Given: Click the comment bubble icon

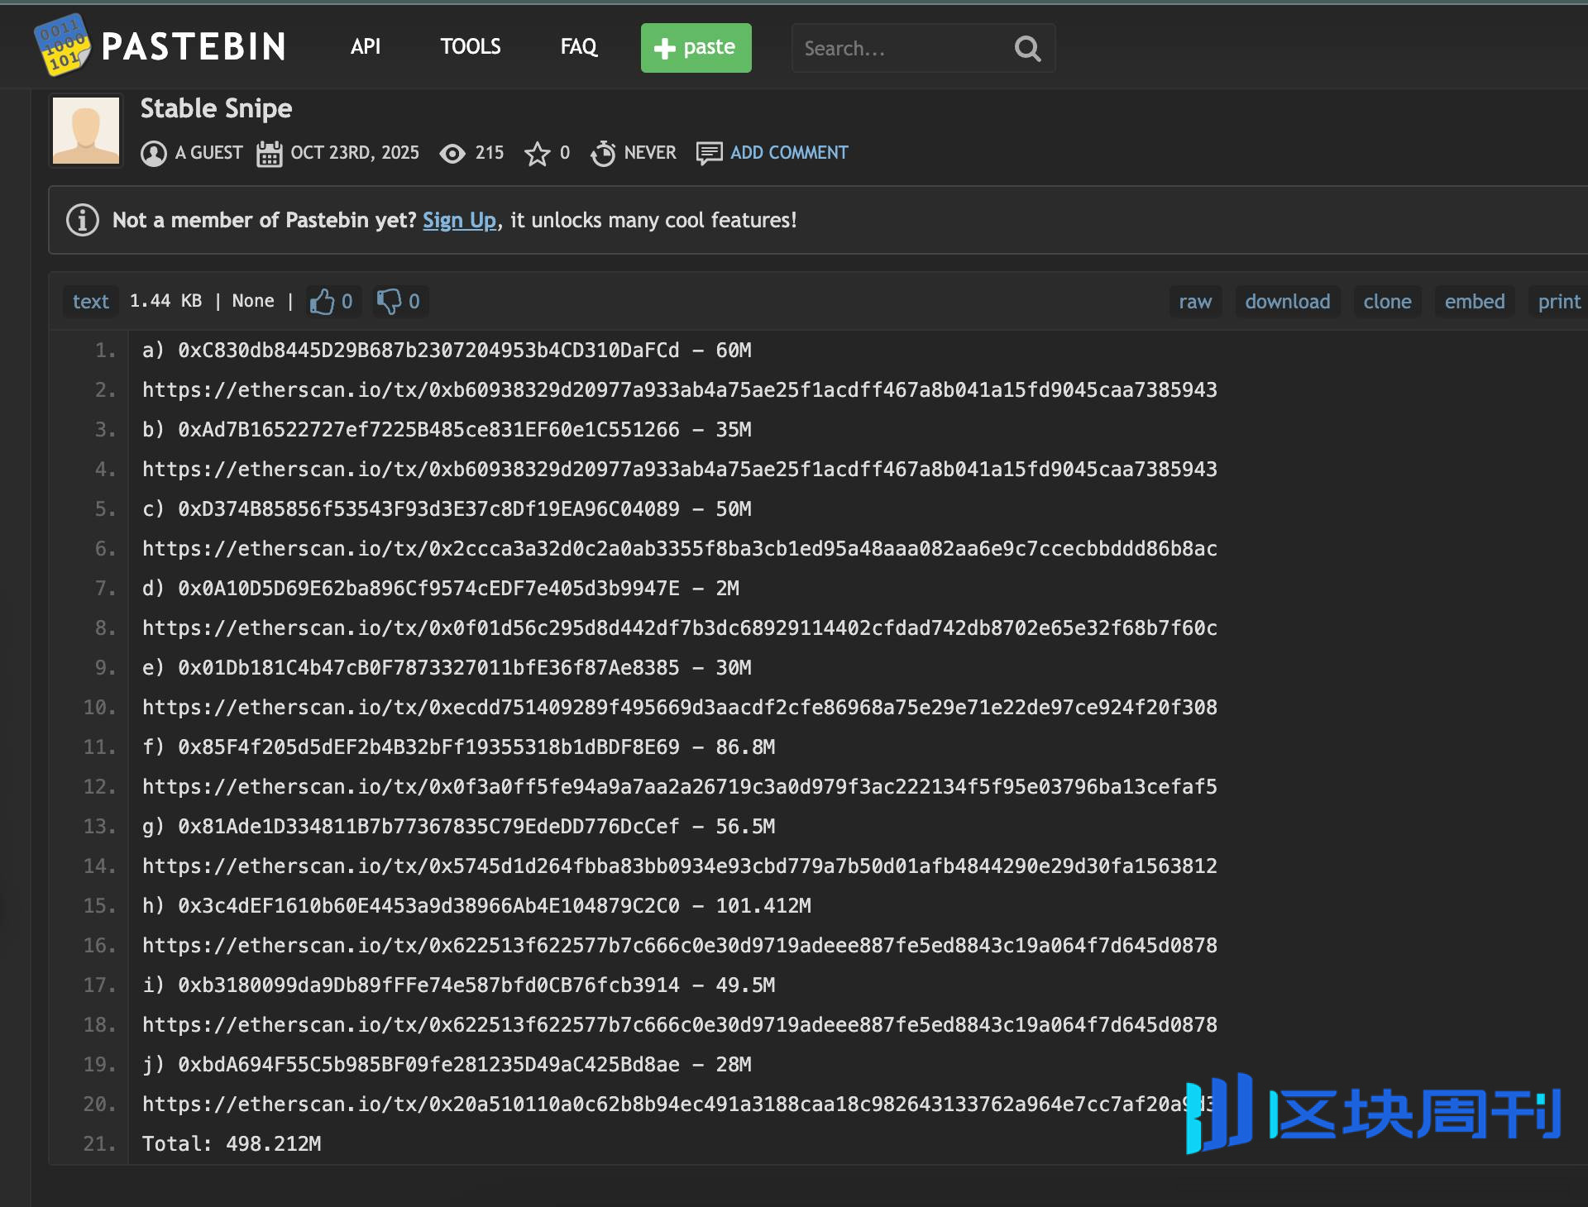Looking at the screenshot, I should coord(709,154).
